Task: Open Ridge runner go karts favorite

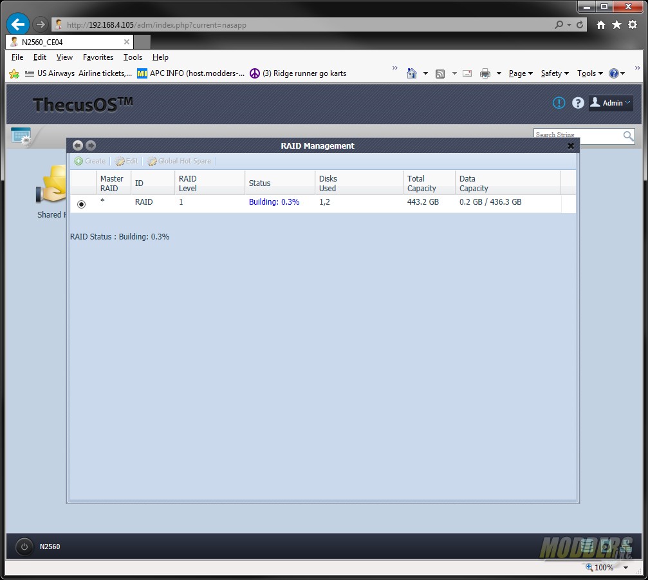Action: tap(298, 73)
